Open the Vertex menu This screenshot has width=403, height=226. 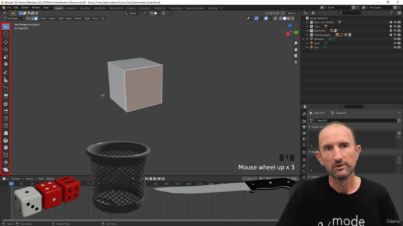(78, 18)
